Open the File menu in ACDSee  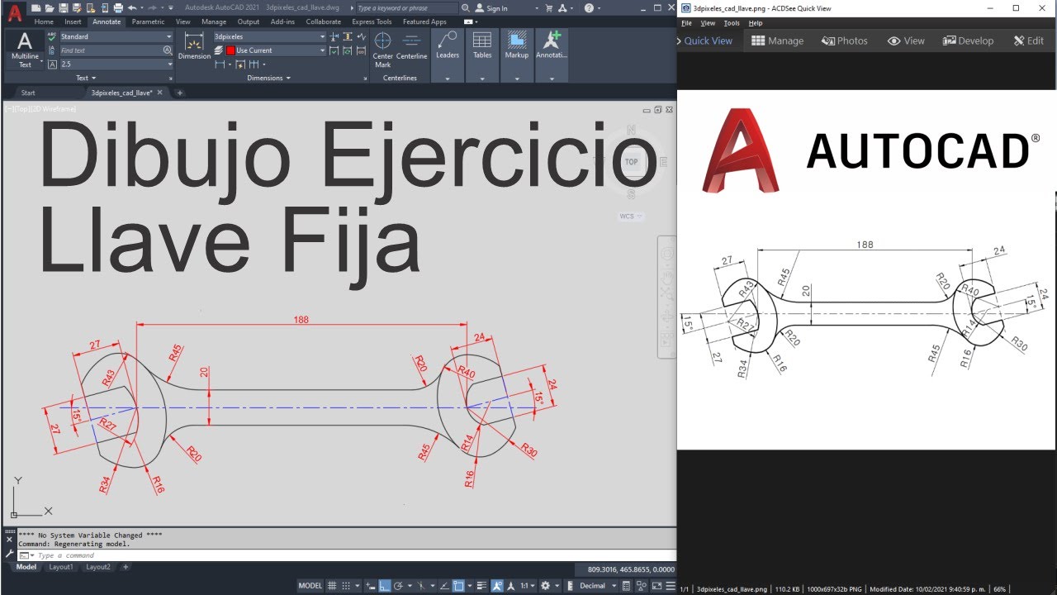[686, 23]
